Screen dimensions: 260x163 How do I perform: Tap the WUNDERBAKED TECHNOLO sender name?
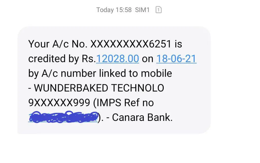click(x=99, y=88)
